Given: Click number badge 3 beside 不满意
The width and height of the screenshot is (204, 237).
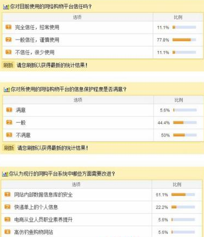Looking at the screenshot, I should pos(9,135).
